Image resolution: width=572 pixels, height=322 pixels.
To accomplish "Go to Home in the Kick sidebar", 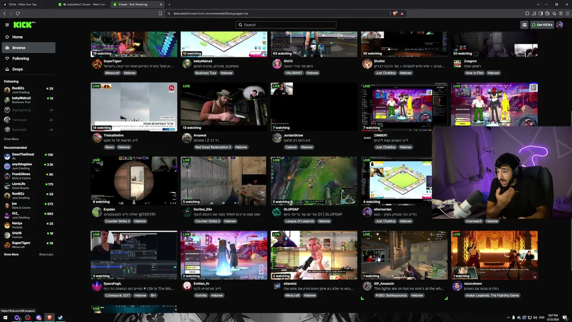I will click(x=29, y=37).
